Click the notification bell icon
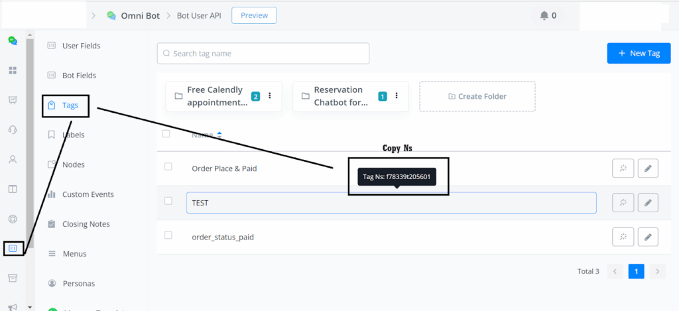The height and width of the screenshot is (311, 679). click(544, 15)
